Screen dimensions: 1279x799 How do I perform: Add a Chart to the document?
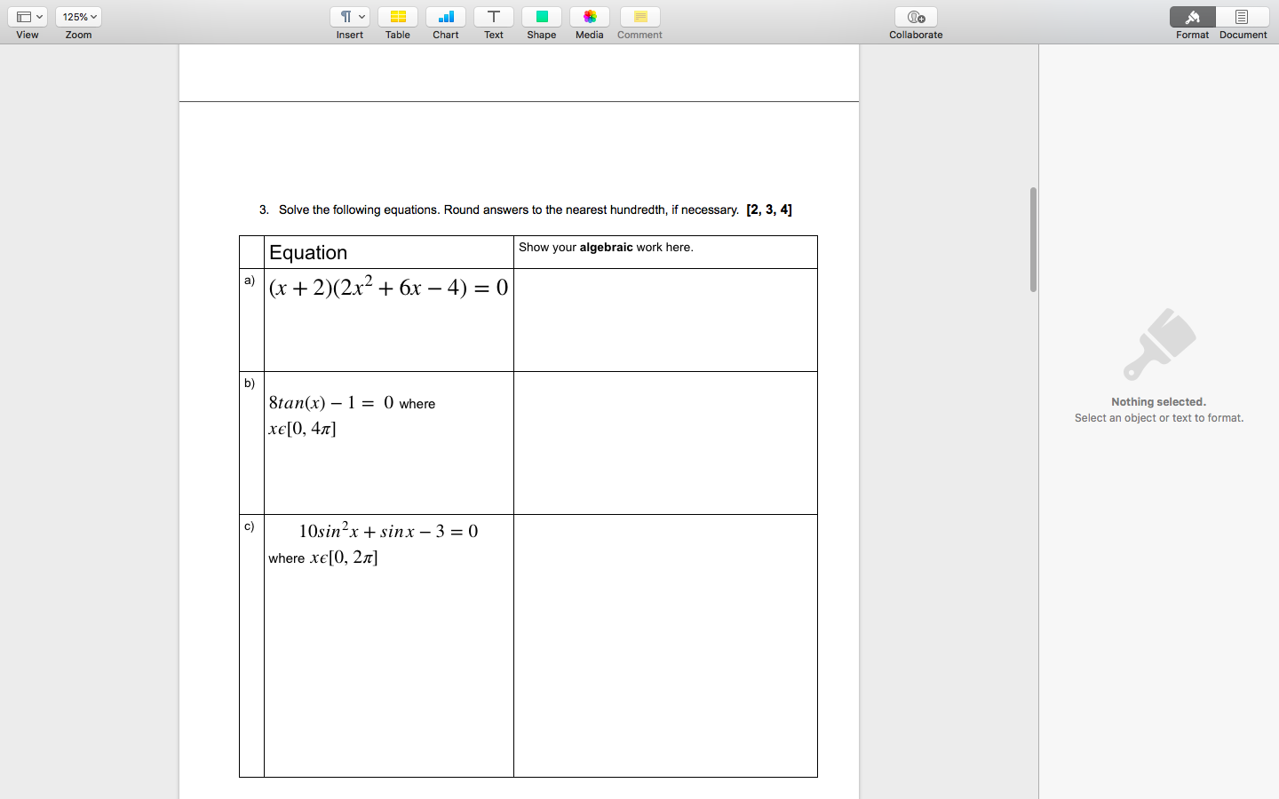click(x=446, y=17)
